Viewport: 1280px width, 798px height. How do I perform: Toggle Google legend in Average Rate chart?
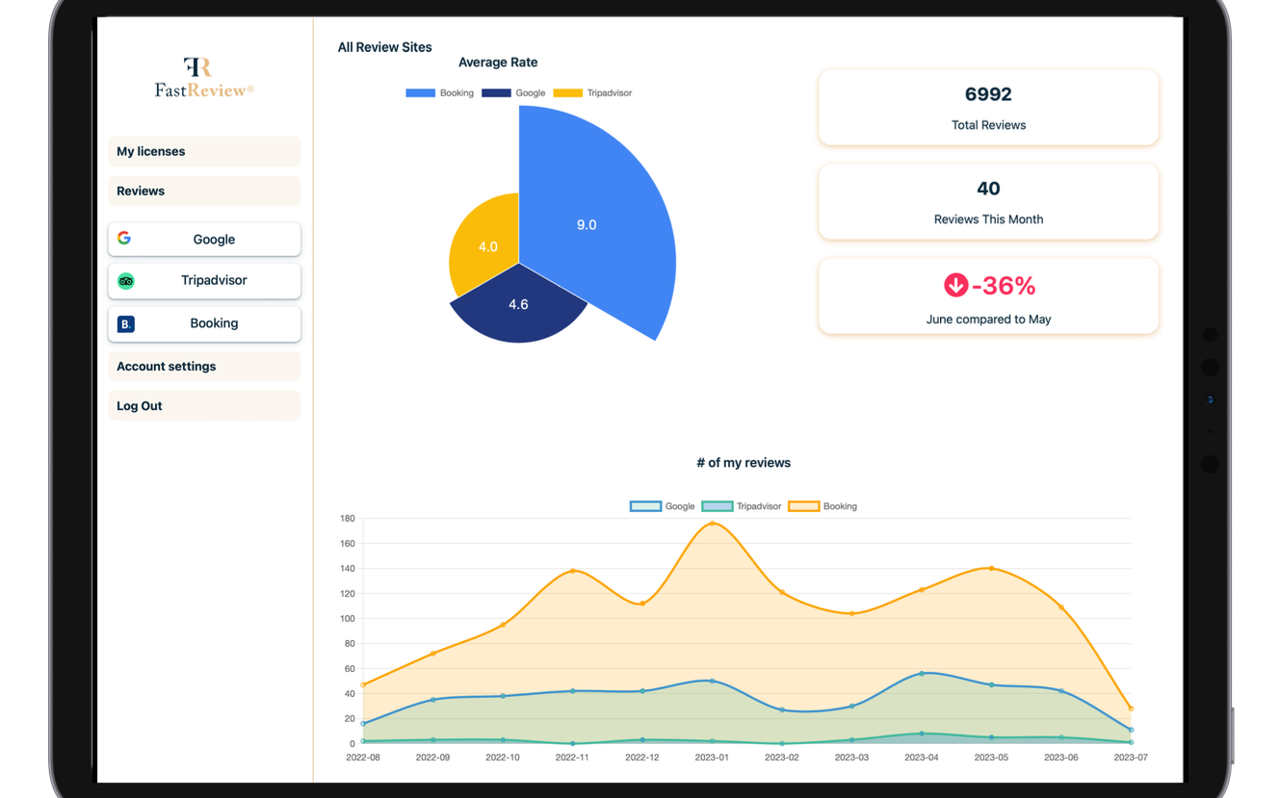coord(513,93)
